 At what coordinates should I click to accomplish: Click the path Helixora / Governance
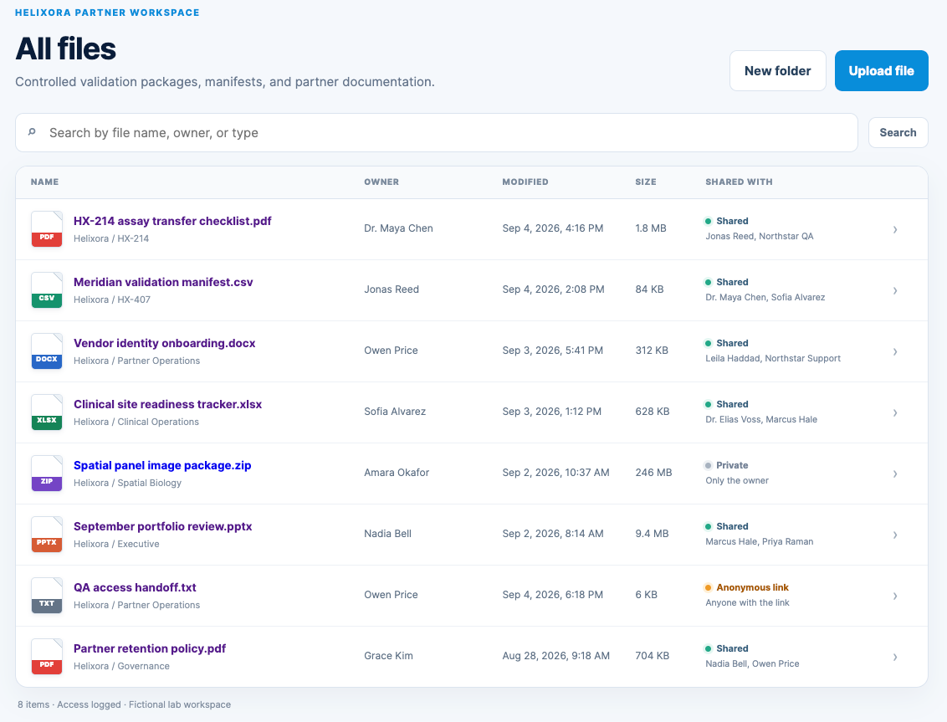coord(121,666)
